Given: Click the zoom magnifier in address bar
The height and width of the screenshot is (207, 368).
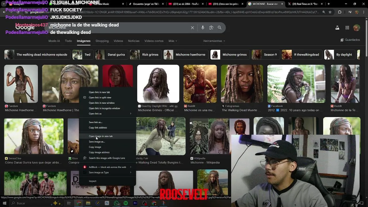Looking at the screenshot, I should [324, 12].
